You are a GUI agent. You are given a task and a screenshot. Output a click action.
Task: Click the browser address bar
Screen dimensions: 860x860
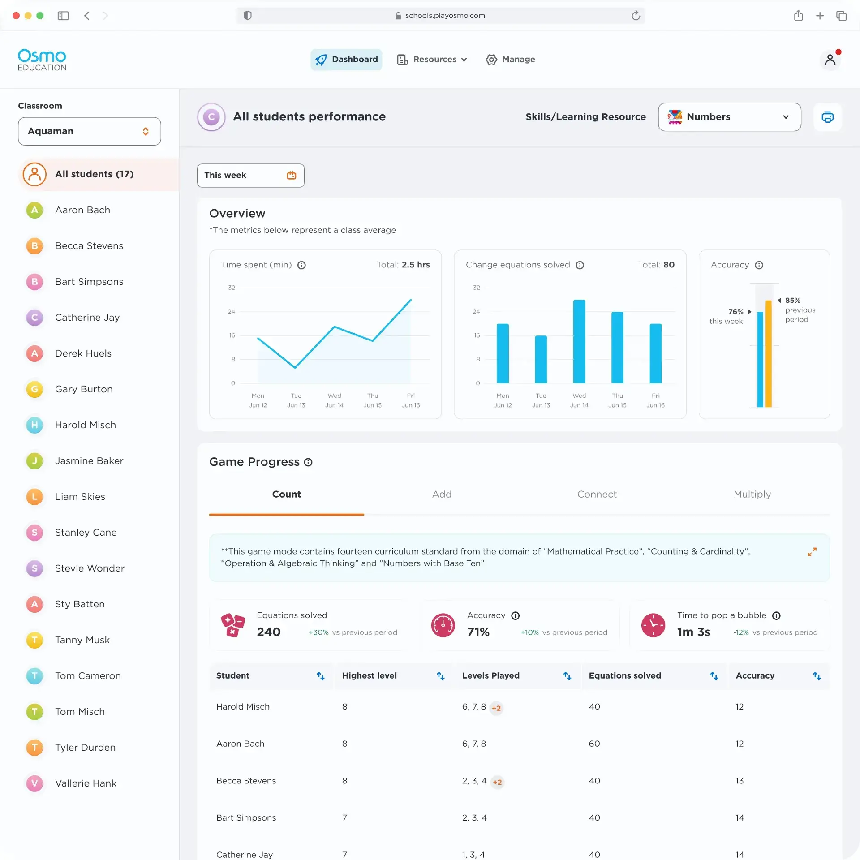coord(441,16)
